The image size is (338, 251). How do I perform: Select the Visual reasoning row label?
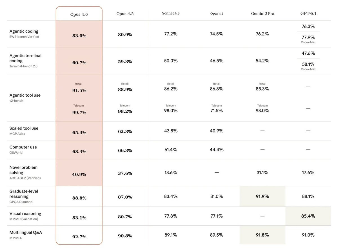[x=25, y=214]
